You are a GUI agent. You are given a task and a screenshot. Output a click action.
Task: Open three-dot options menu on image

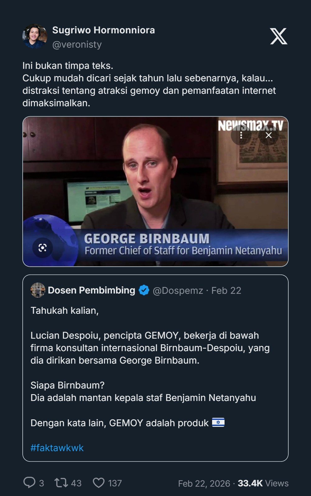pyautogui.click(x=241, y=135)
